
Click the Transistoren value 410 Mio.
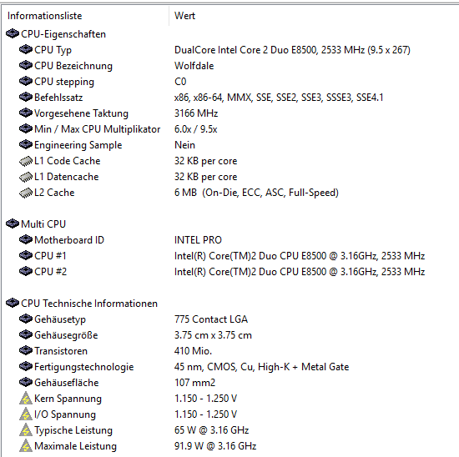tap(193, 351)
